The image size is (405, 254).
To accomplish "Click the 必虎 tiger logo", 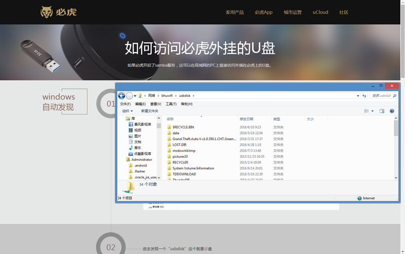I will 58,12.
